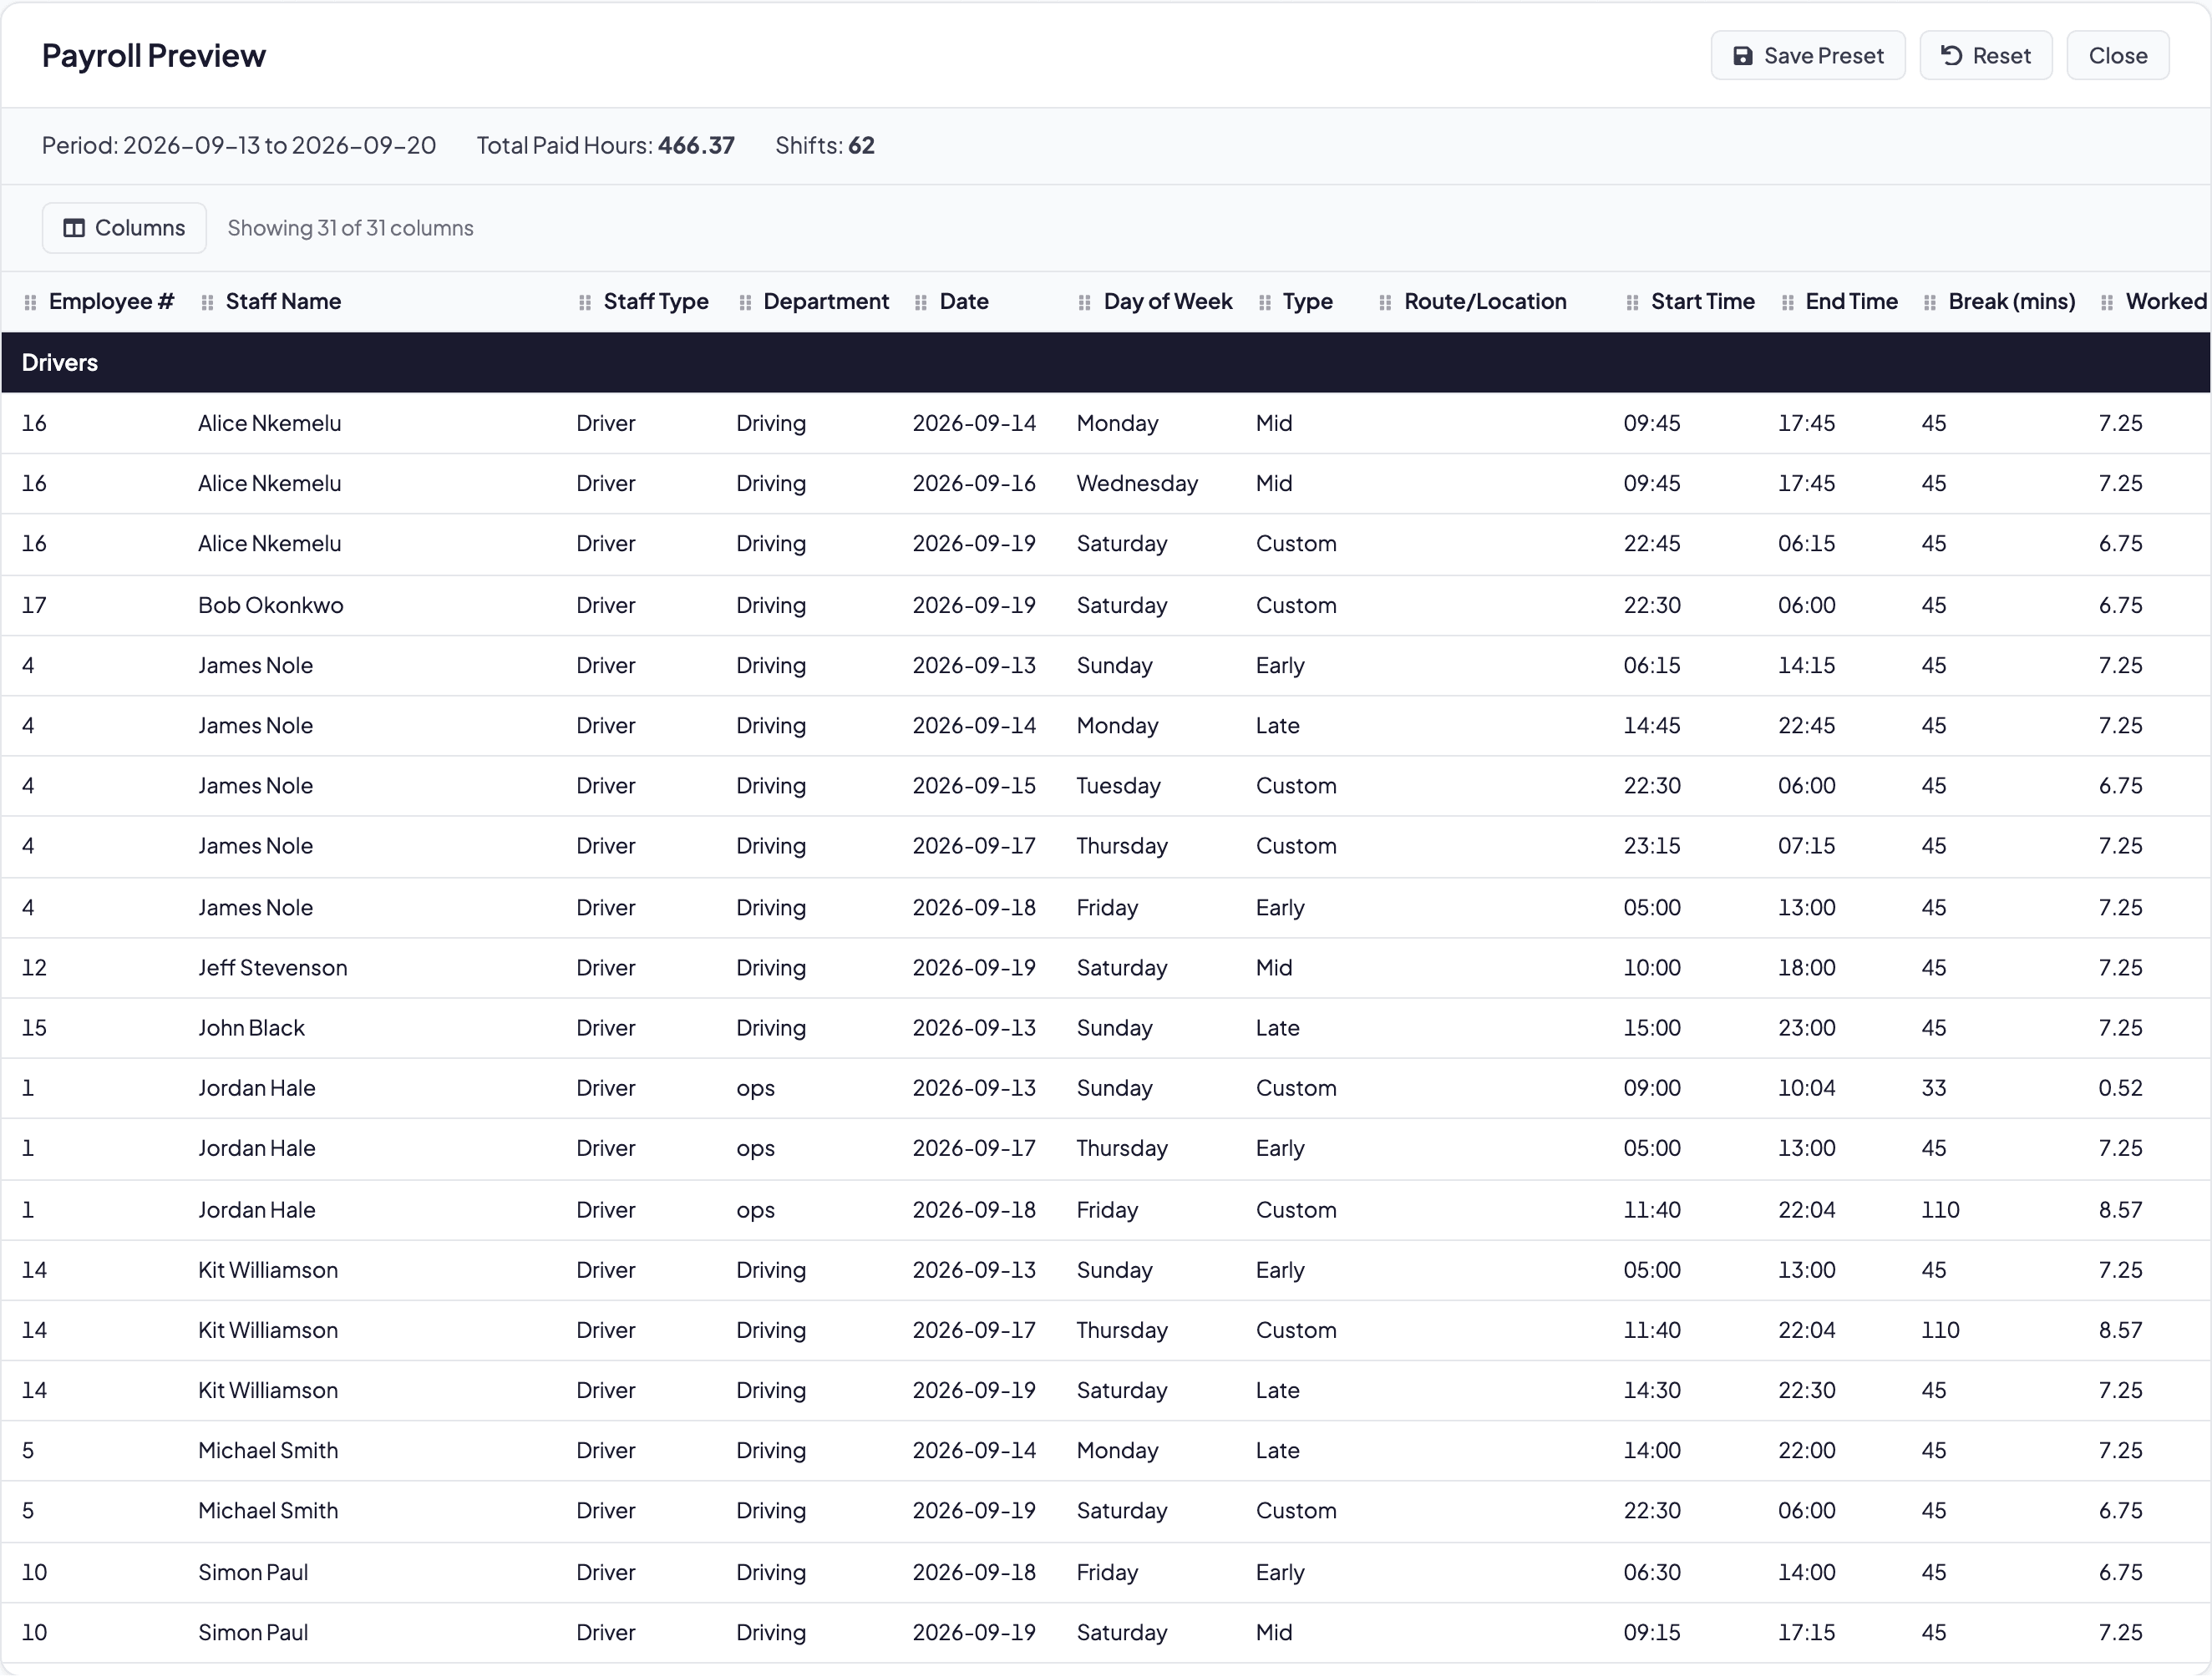Click the Route/Location column header
The image size is (2212, 1677).
click(x=1485, y=302)
